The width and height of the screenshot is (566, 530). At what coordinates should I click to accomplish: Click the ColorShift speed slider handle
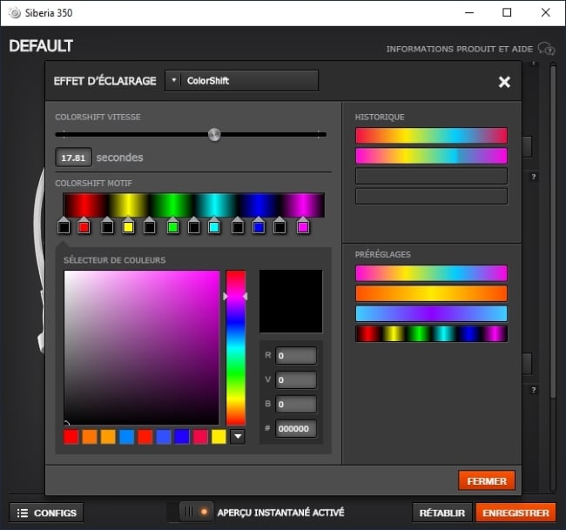tap(214, 135)
